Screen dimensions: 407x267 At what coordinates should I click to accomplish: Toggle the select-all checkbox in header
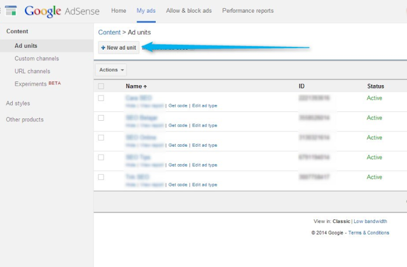tap(101, 86)
